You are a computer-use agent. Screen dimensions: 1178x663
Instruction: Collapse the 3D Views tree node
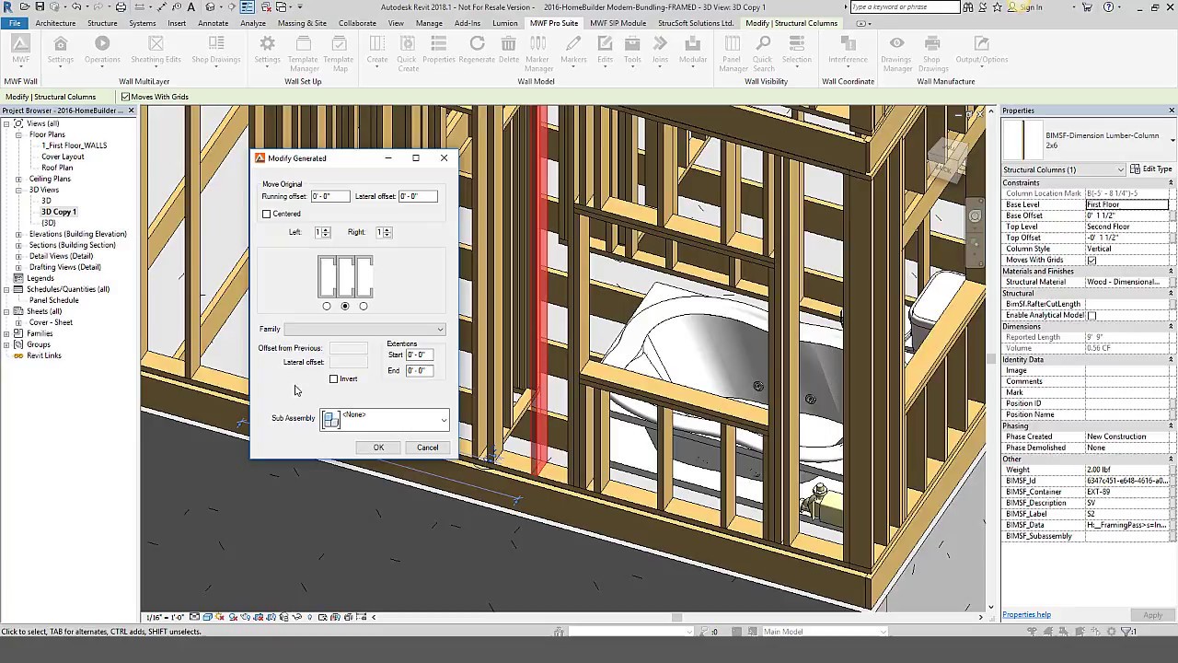tap(18, 190)
